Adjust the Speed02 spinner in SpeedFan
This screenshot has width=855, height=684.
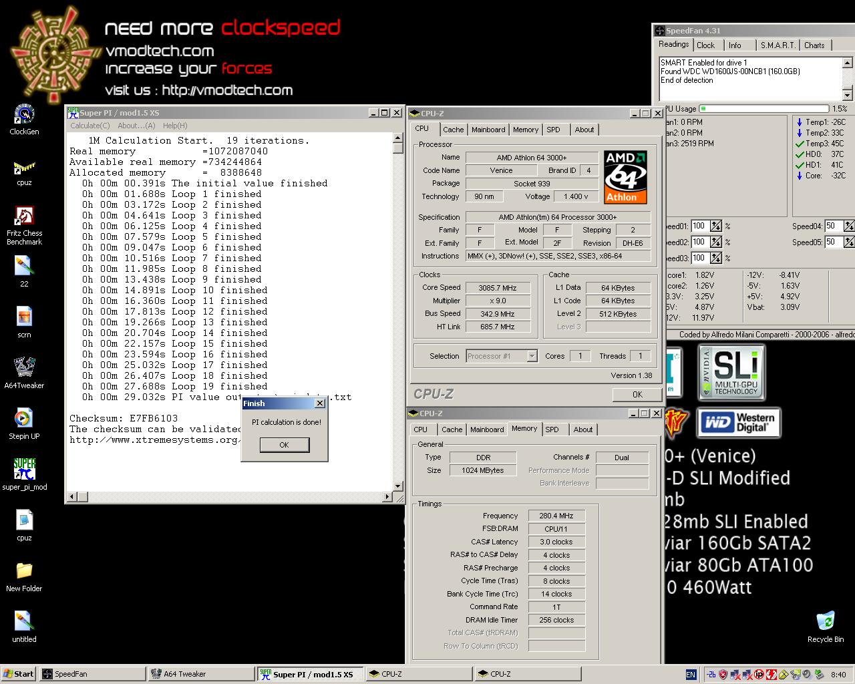[716, 242]
